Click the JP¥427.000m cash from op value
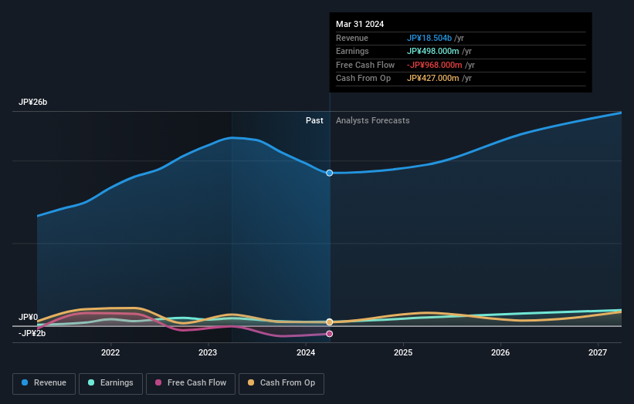 point(432,79)
